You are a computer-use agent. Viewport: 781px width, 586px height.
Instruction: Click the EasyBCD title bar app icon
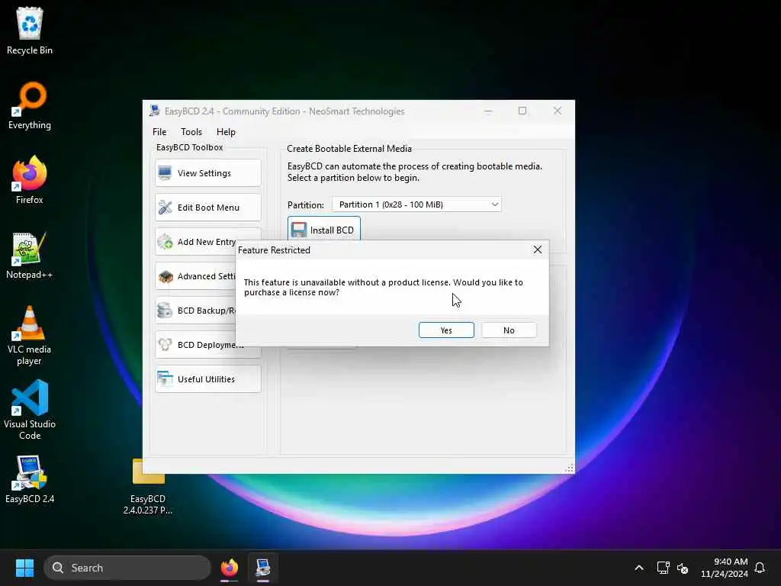[x=154, y=111]
